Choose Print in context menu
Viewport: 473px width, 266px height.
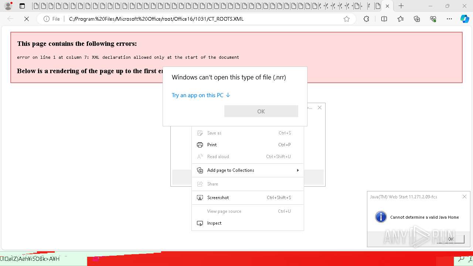pos(248,145)
